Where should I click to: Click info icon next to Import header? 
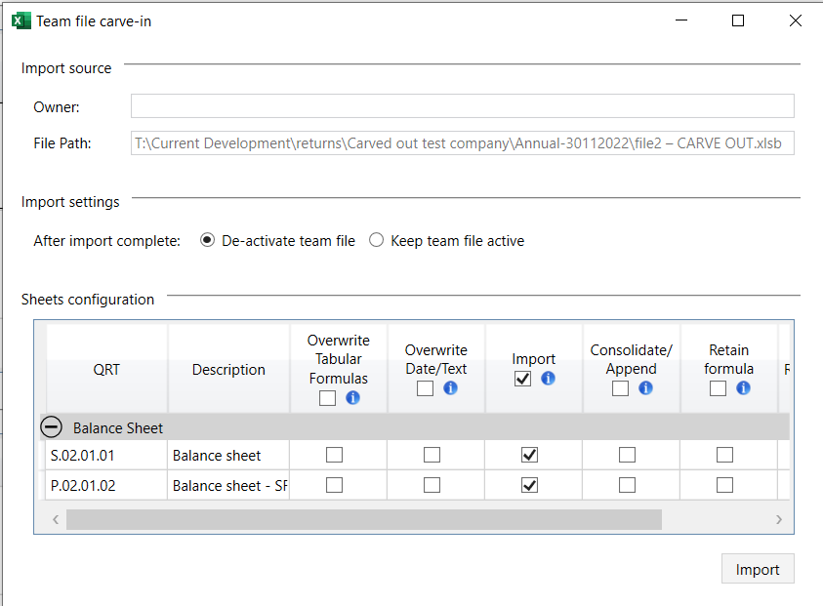tap(548, 379)
